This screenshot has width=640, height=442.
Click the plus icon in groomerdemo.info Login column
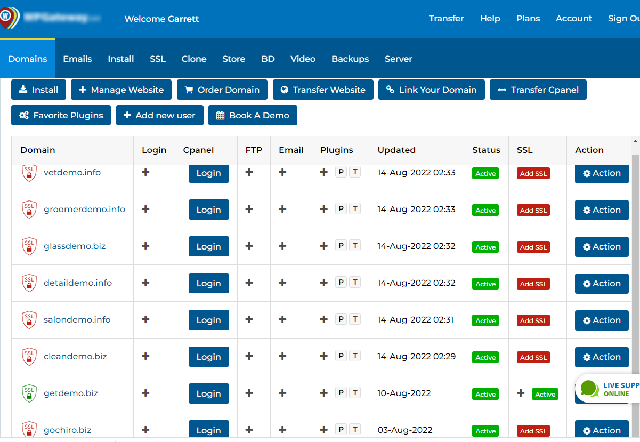click(x=145, y=209)
